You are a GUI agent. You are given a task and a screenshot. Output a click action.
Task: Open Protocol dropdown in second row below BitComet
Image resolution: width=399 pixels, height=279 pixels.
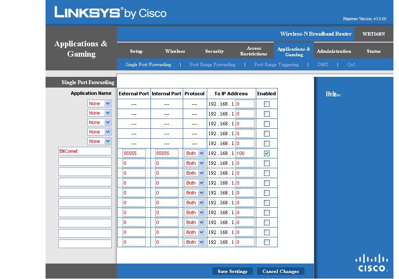(195, 173)
